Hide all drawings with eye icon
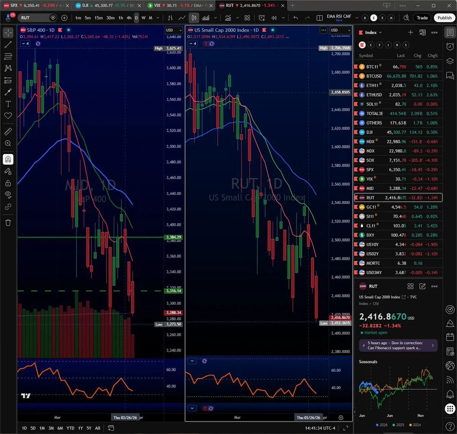Screen dimensions: 457x434 [x=8, y=195]
